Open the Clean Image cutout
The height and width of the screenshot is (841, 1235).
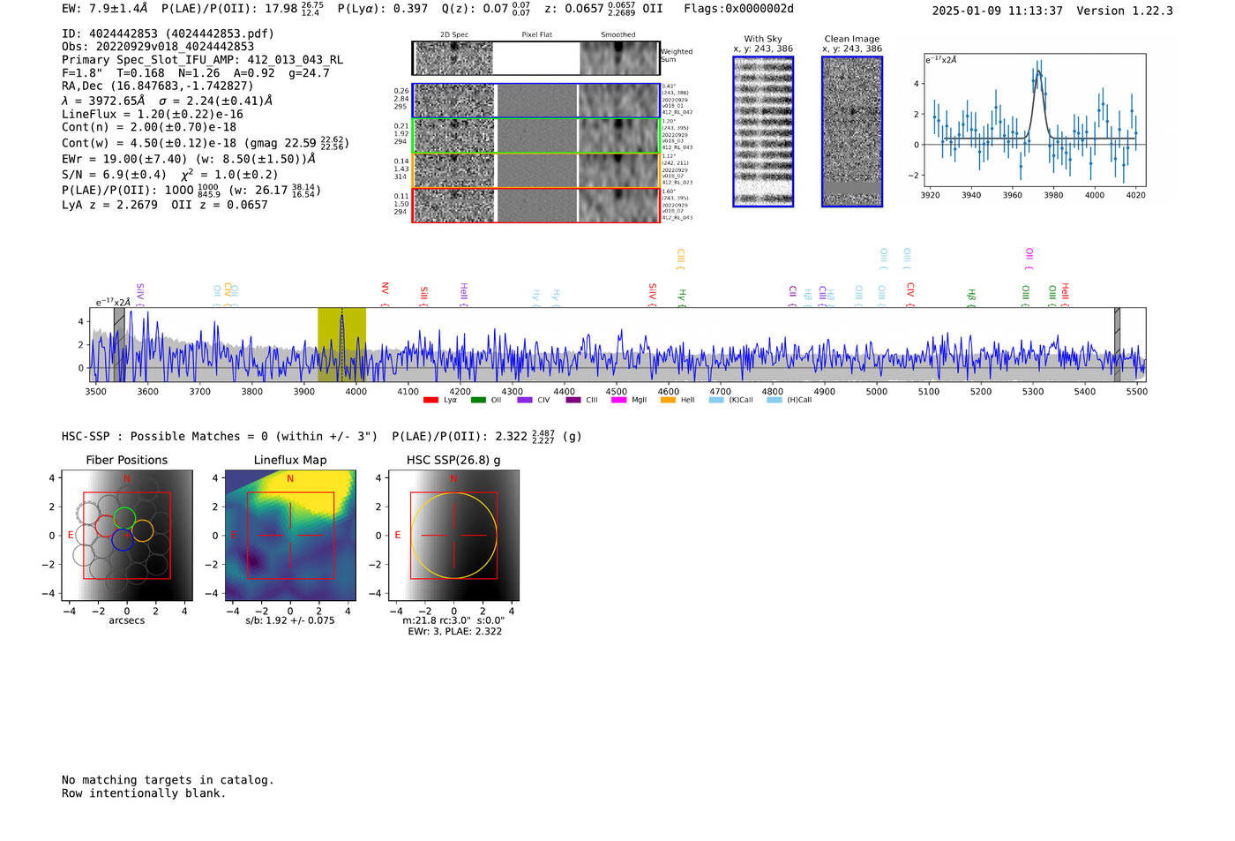[852, 131]
